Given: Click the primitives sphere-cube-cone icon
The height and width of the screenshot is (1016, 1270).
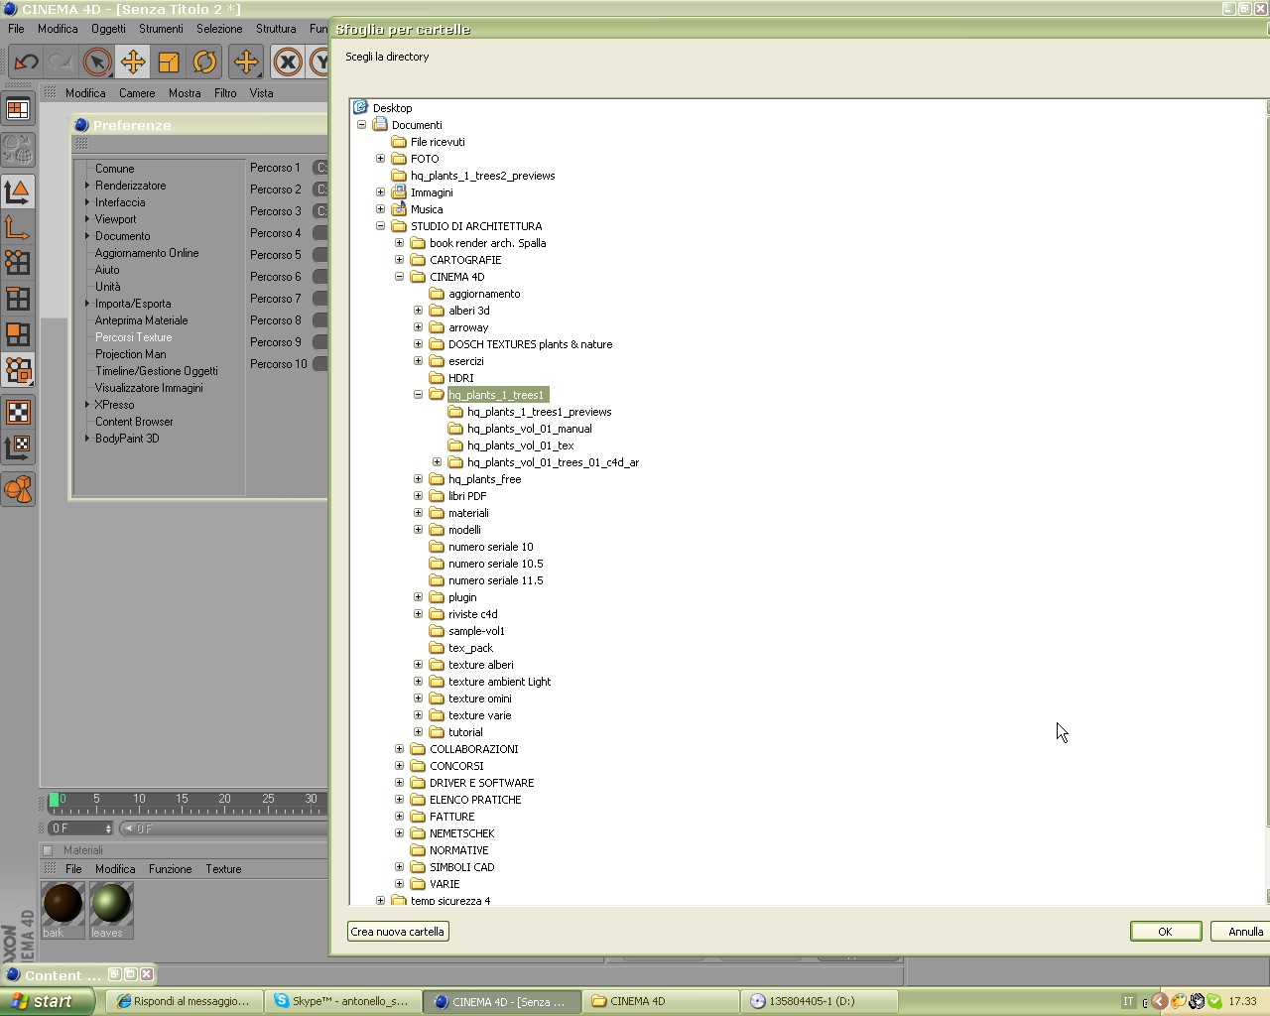Looking at the screenshot, I should 18,489.
